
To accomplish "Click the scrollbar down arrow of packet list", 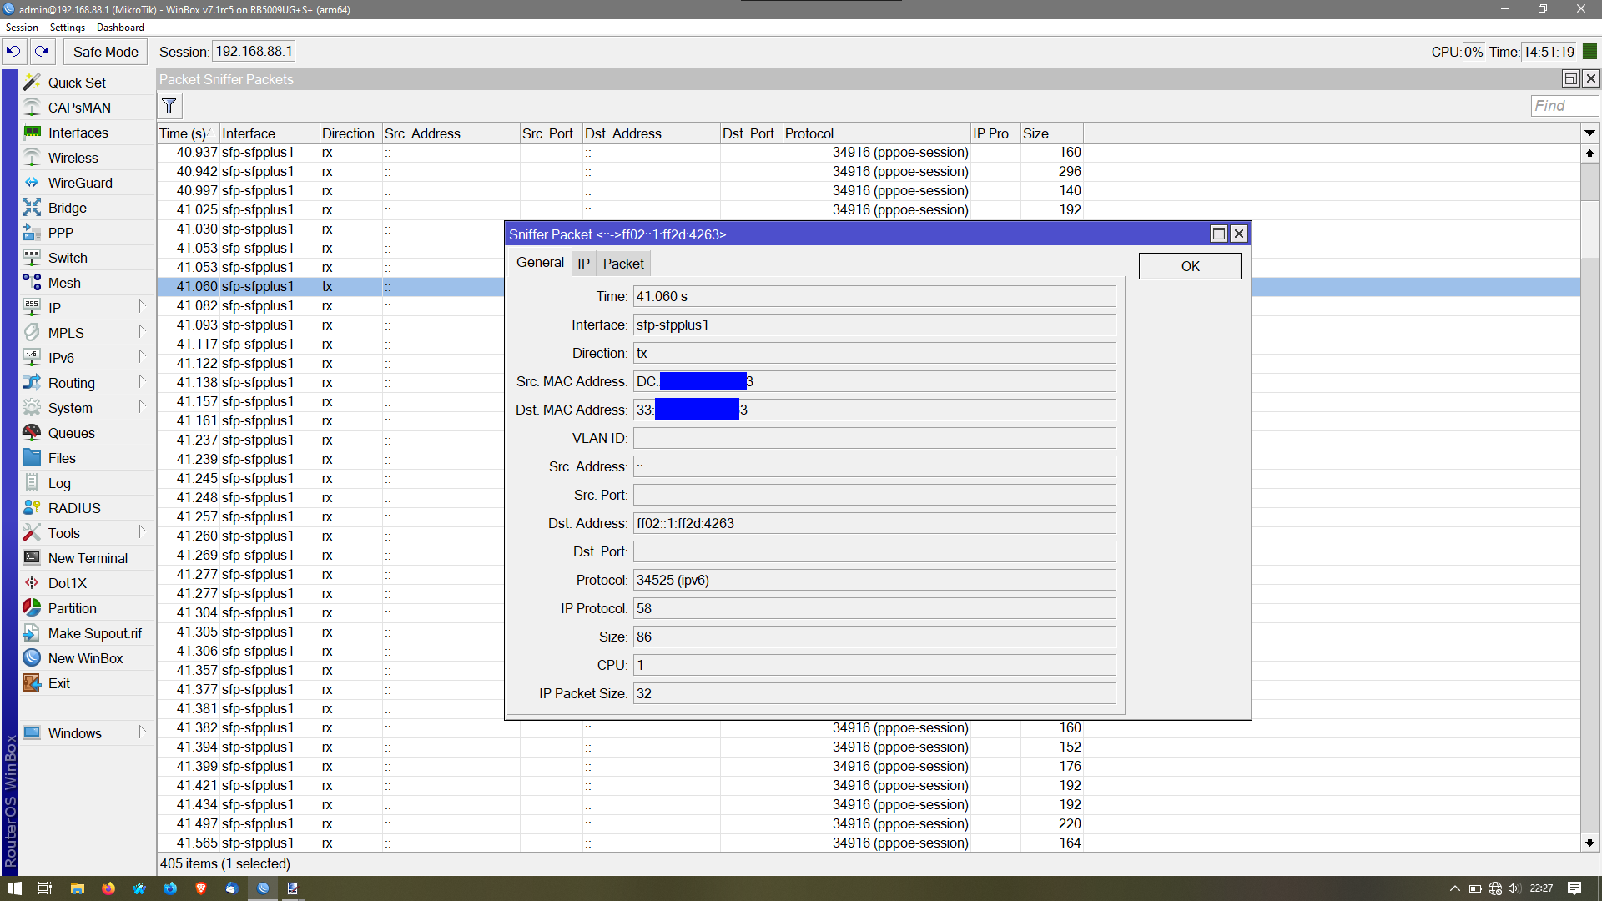I will tap(1589, 843).
